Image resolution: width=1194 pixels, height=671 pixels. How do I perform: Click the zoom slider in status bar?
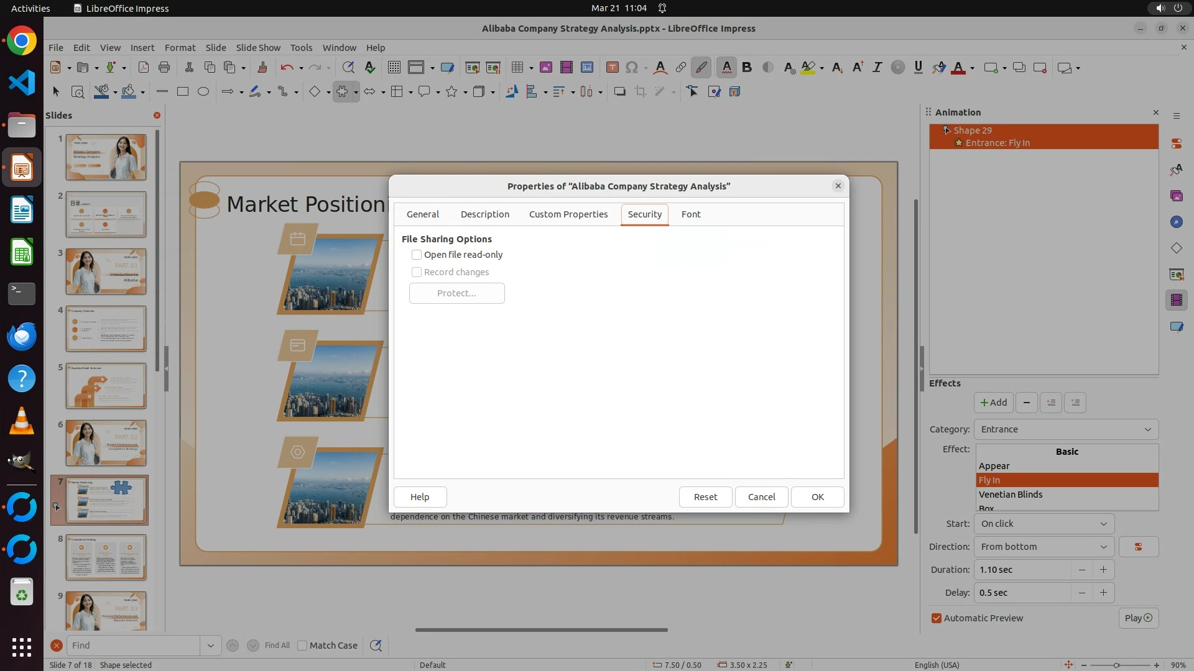pyautogui.click(x=1116, y=665)
